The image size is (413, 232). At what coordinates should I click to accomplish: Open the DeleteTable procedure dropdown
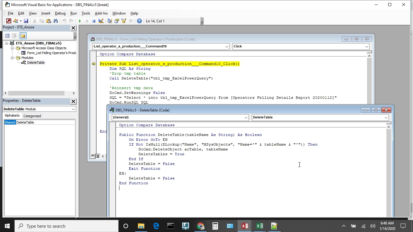(x=386, y=118)
